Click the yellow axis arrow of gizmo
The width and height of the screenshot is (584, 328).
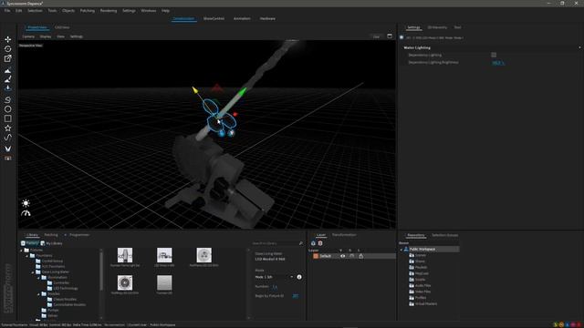[194, 89]
